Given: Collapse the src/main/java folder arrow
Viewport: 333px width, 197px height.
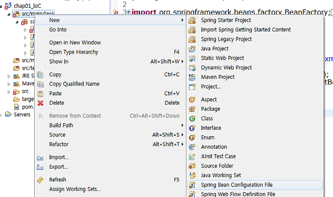Looking at the screenshot, I should point(9,14).
